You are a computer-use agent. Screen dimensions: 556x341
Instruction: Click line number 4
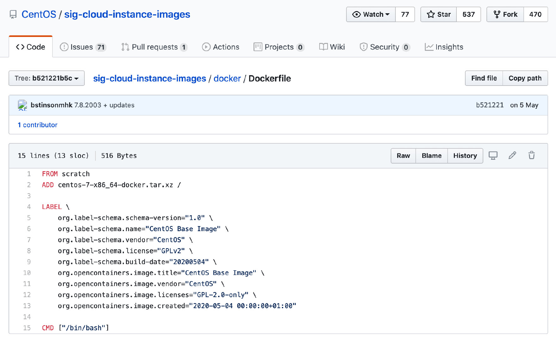pos(29,207)
